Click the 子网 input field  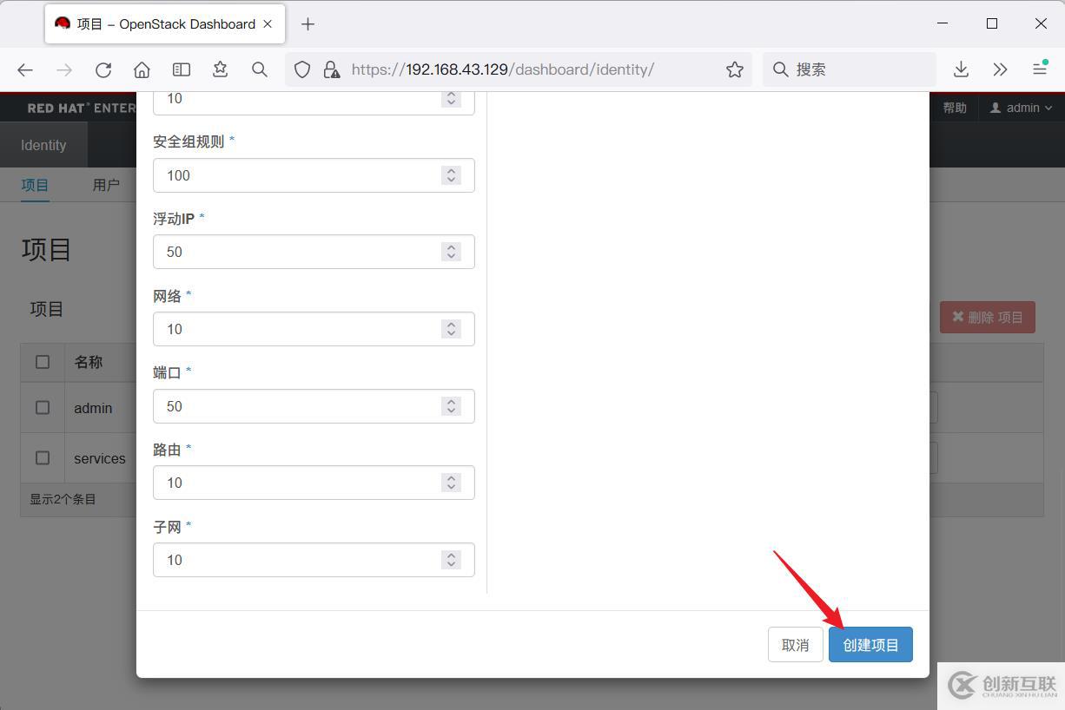314,560
